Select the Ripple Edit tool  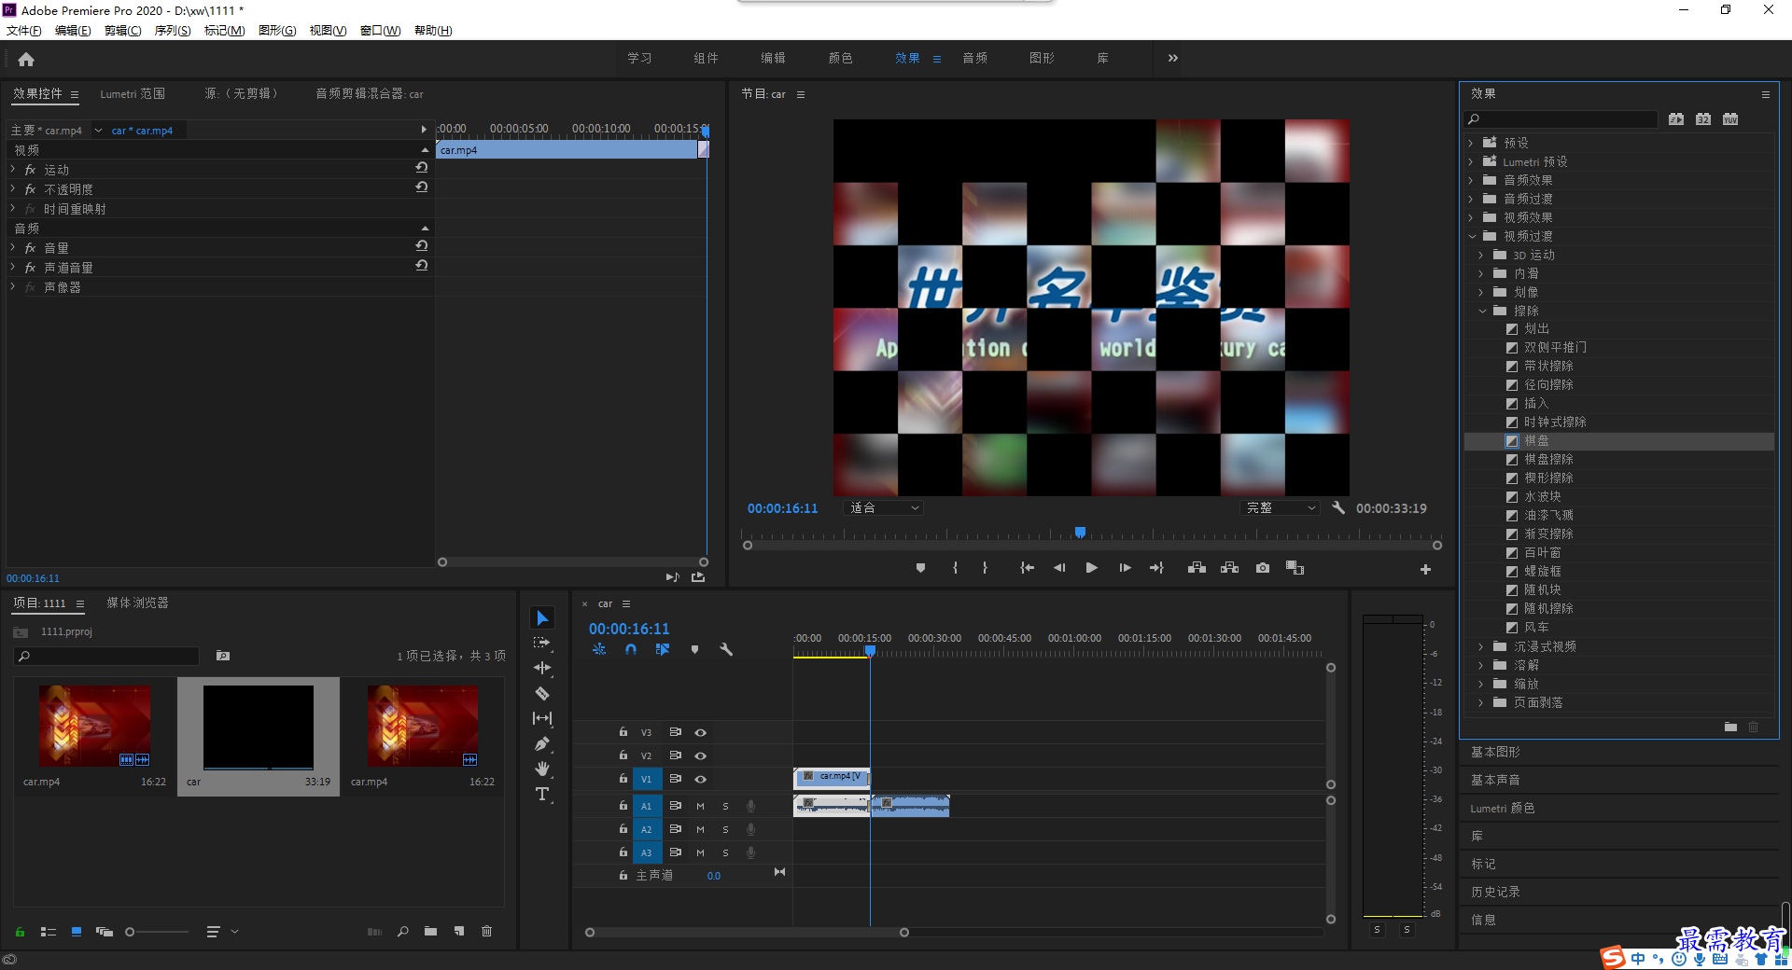coord(542,668)
